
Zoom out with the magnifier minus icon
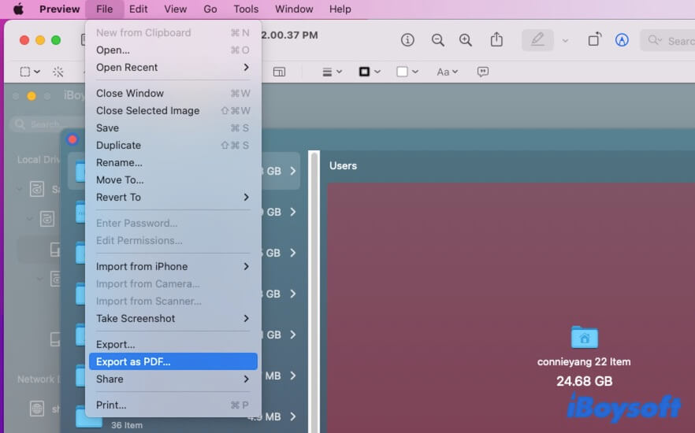[438, 40]
